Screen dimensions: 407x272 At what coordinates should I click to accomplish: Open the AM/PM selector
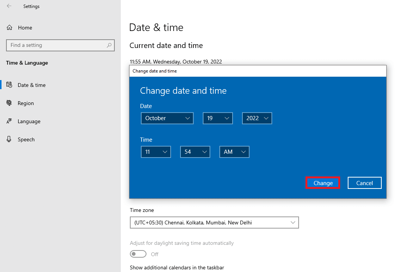click(234, 151)
